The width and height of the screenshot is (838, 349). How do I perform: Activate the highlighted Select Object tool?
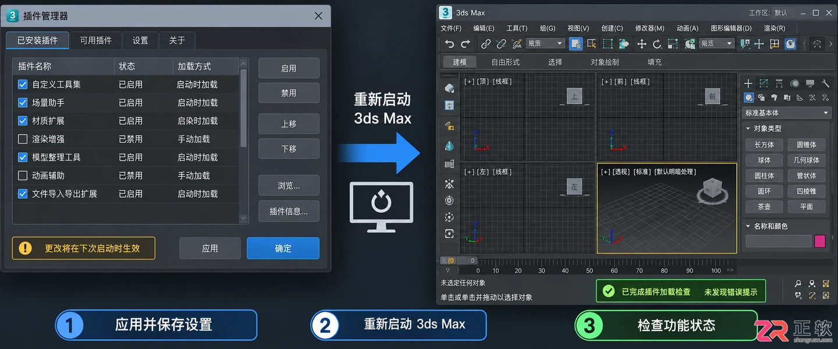tap(576, 44)
